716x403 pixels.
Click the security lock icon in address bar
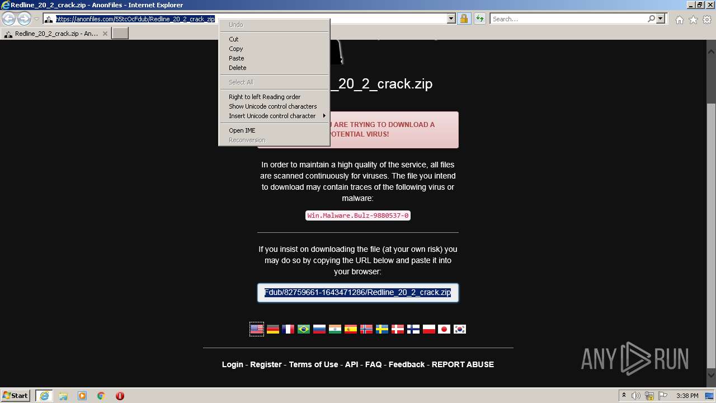464,19
